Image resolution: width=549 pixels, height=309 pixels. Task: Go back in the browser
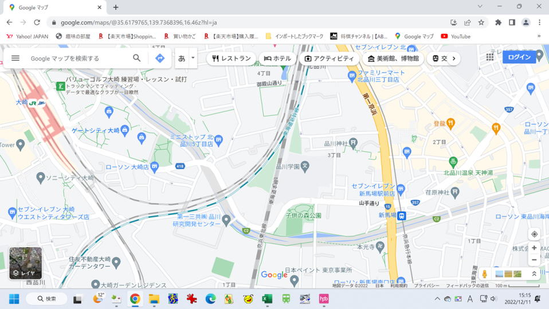point(9,22)
